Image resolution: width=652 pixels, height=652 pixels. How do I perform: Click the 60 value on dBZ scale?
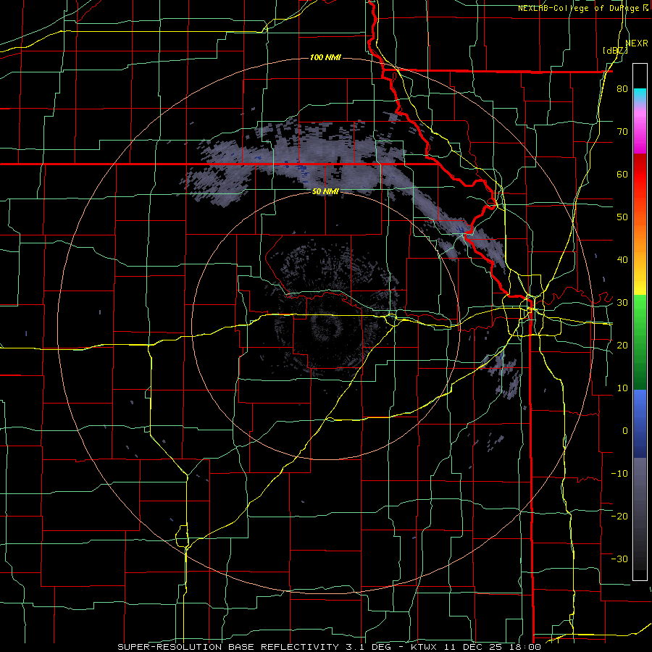(622, 174)
